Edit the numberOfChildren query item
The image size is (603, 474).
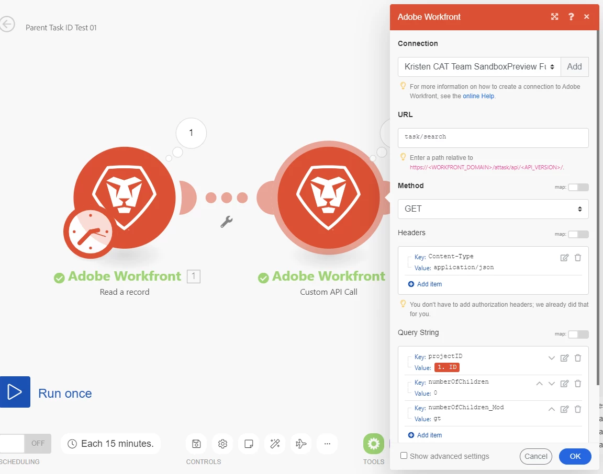coord(564,384)
